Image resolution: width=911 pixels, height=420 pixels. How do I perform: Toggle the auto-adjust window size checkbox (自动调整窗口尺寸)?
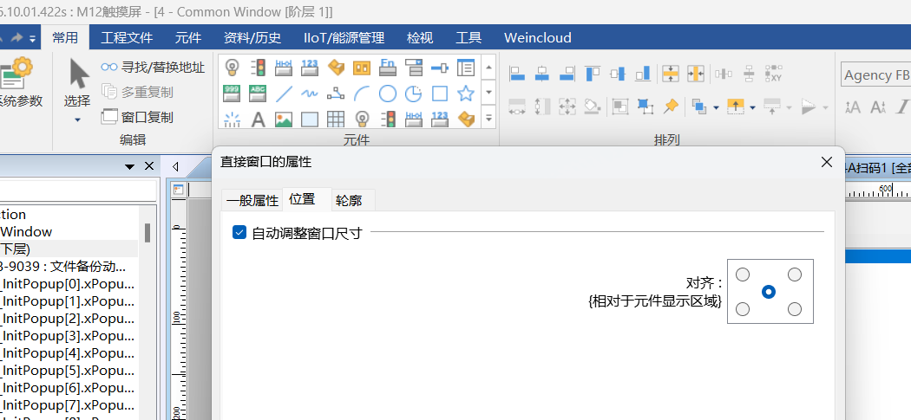tap(239, 232)
